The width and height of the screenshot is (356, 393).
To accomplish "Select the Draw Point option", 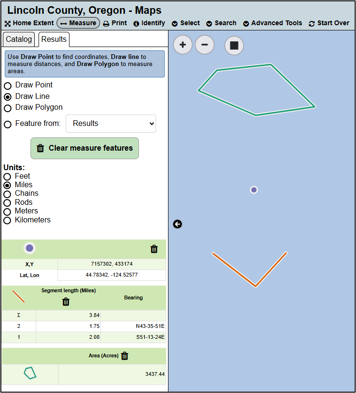I will point(8,86).
